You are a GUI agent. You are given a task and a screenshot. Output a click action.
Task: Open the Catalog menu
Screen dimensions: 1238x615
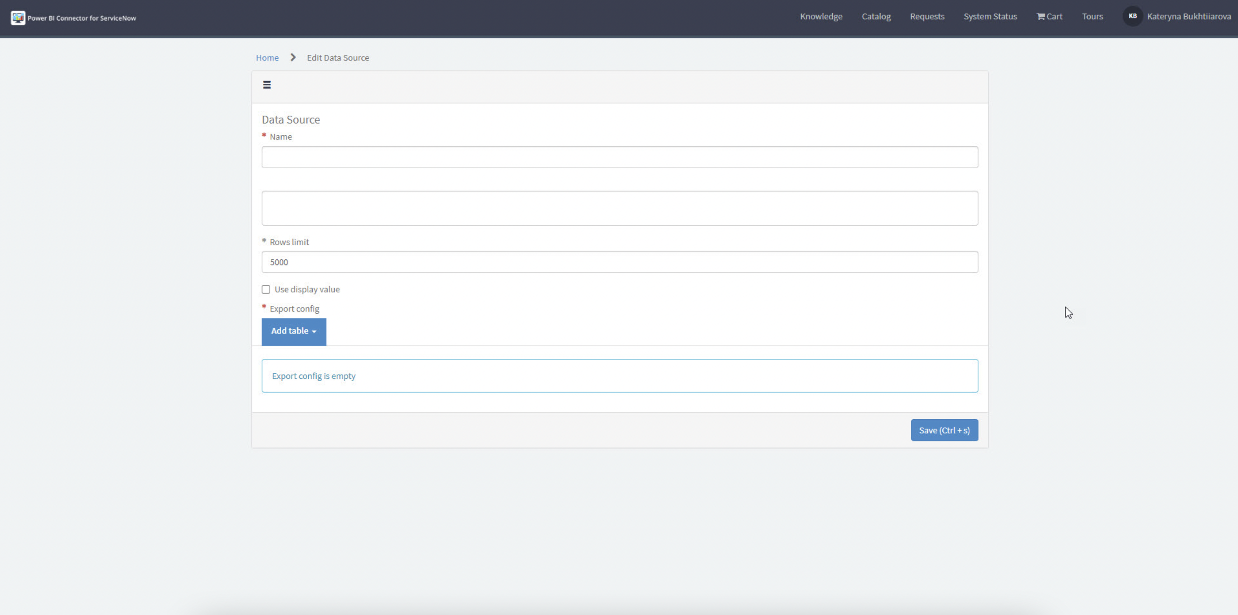pos(876,16)
